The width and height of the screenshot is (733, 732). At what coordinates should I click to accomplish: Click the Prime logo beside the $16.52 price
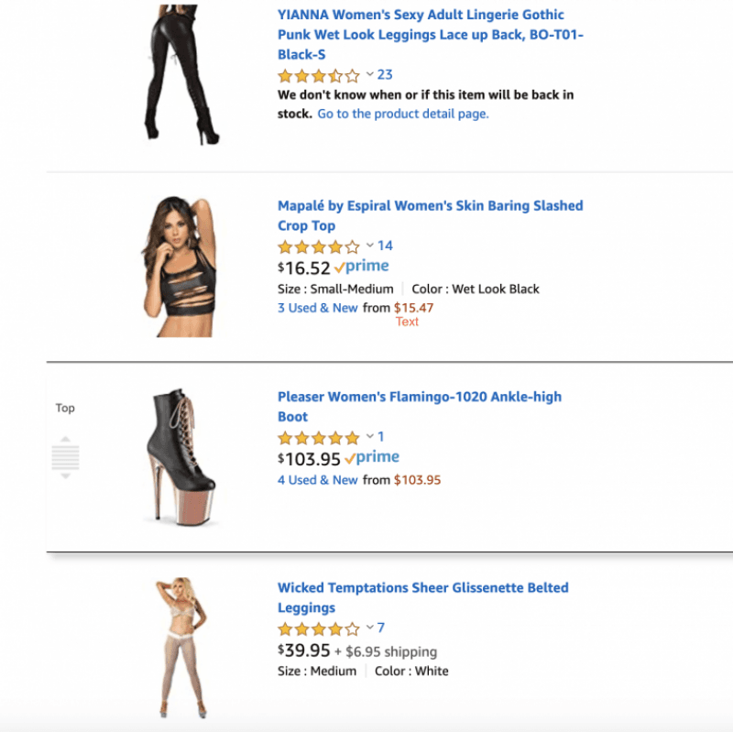pyautogui.click(x=362, y=268)
